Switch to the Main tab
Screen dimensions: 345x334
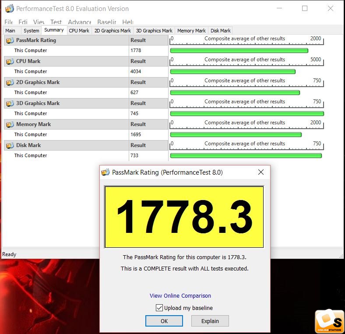[11, 31]
